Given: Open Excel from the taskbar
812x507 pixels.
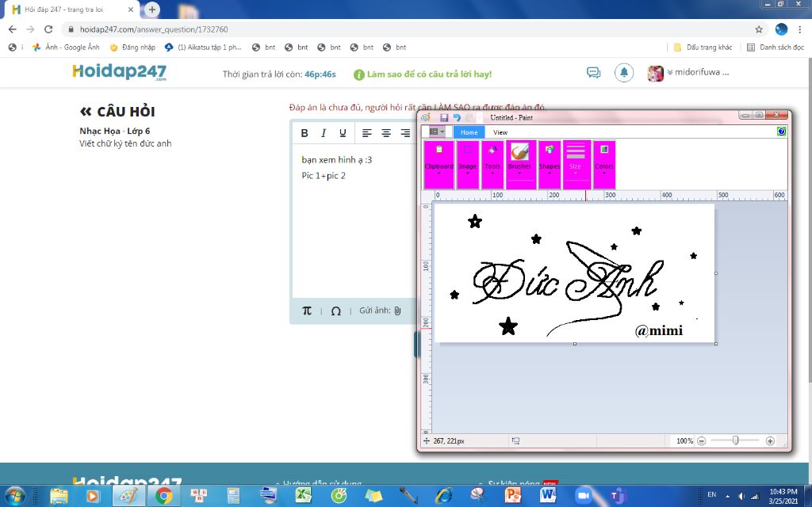Looking at the screenshot, I should click(x=304, y=496).
